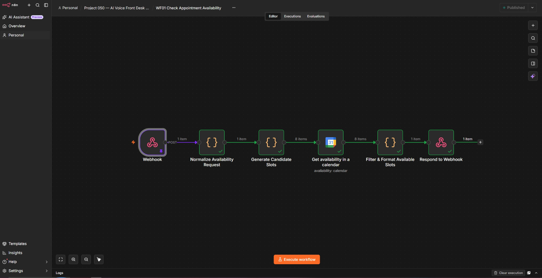
Task: Zoom out on the canvas
Action: pyautogui.click(x=86, y=259)
